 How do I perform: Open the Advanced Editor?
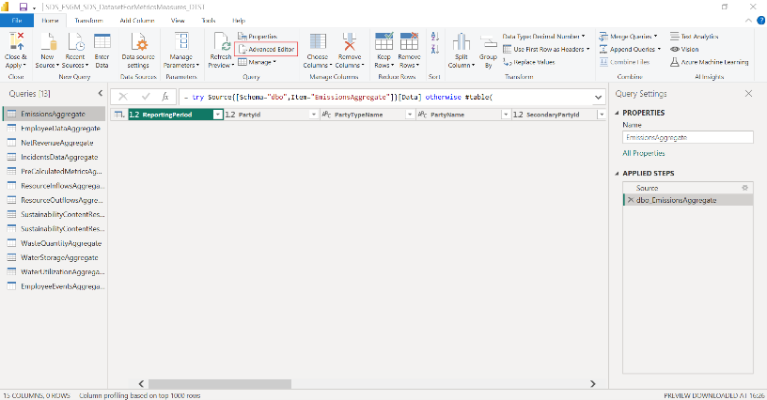(x=266, y=50)
